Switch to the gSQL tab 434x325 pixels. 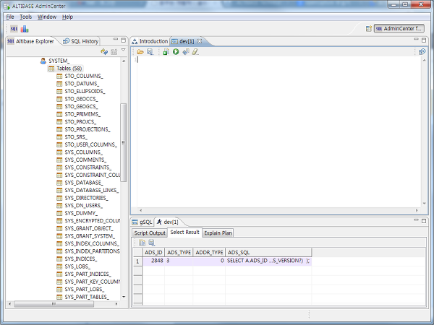(x=142, y=222)
